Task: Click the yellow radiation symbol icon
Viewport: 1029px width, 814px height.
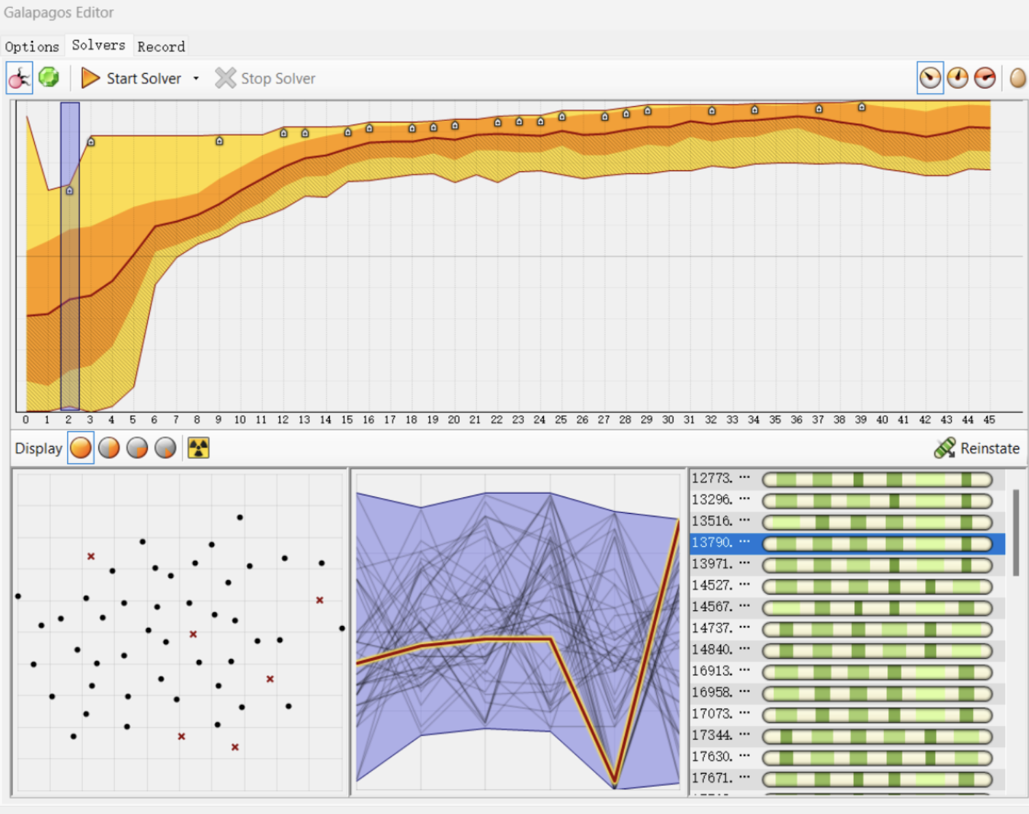Action: tap(198, 448)
